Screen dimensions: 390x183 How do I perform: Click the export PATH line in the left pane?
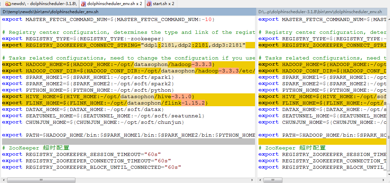[128, 135]
